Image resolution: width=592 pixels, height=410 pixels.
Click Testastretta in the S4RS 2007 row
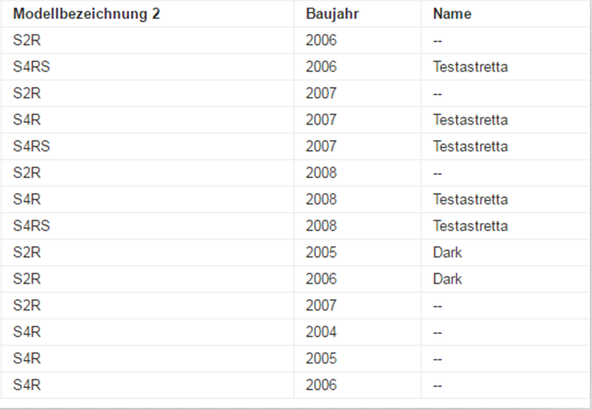pos(470,146)
